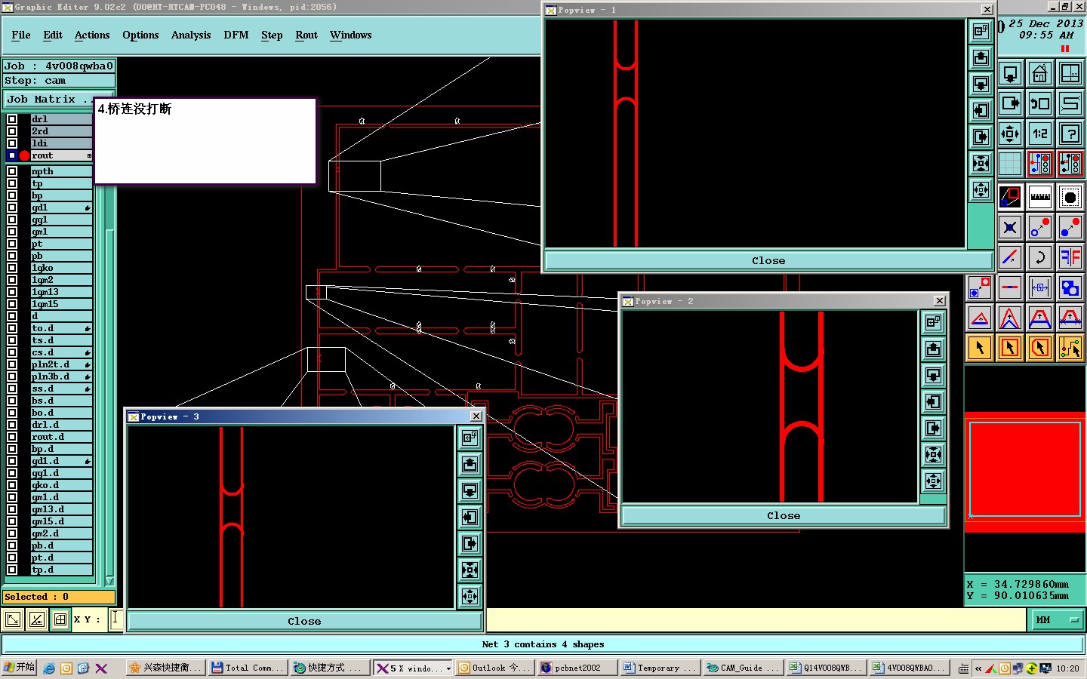This screenshot has height=679, width=1087.
Task: Select the rotate arrow tool icon
Action: click(x=1039, y=257)
